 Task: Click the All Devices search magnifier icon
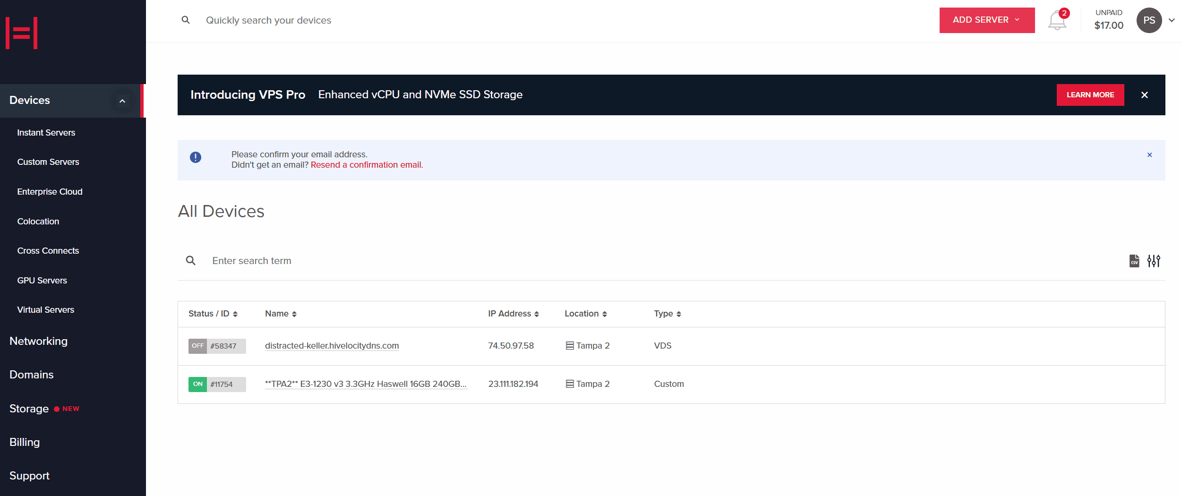tap(191, 261)
